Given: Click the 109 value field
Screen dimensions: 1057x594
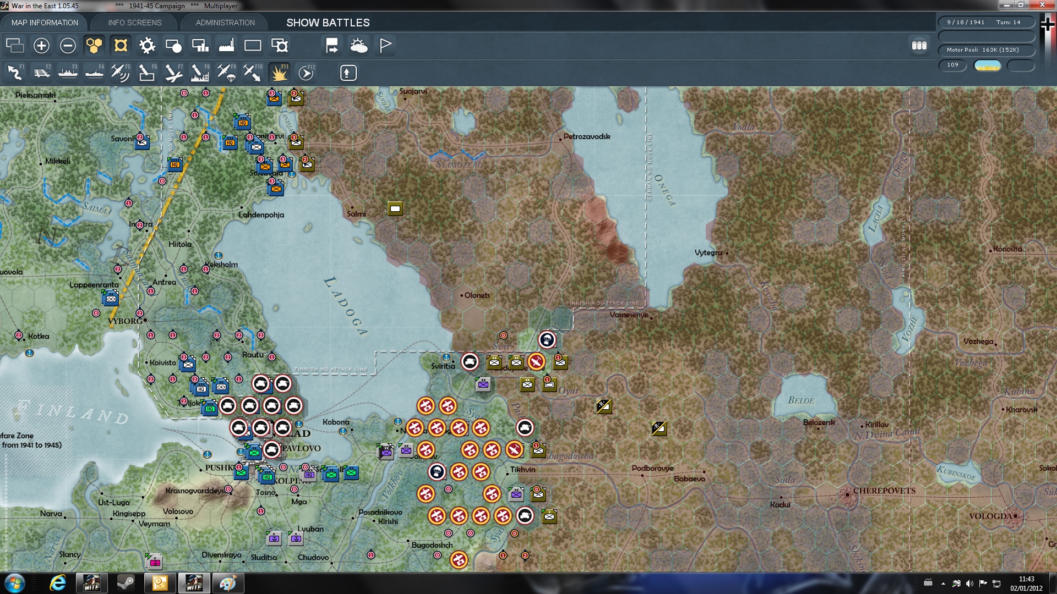Looking at the screenshot, I should pyautogui.click(x=953, y=65).
